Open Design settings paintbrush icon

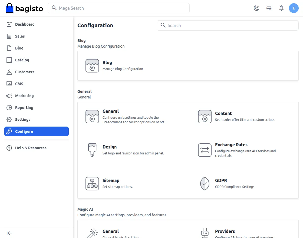point(92,150)
